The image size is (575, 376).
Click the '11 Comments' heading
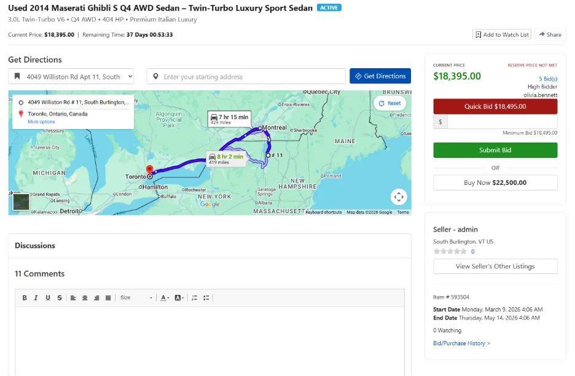(x=39, y=273)
